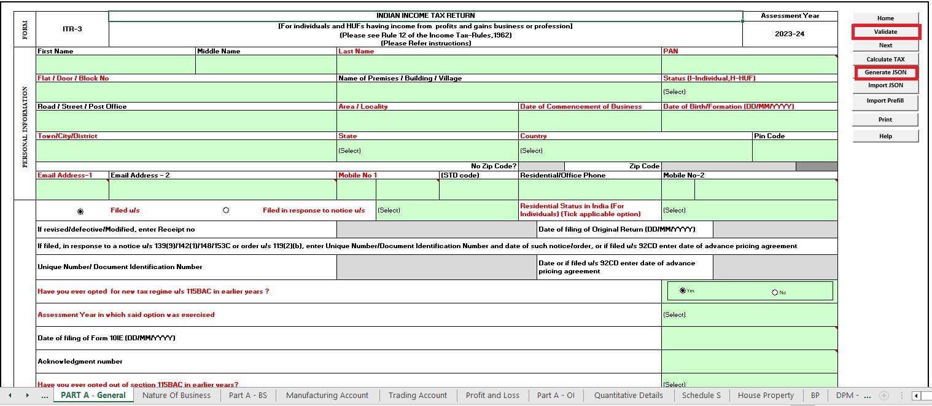
Task: Click the Date of filing of Original Return cell
Action: click(x=775, y=229)
